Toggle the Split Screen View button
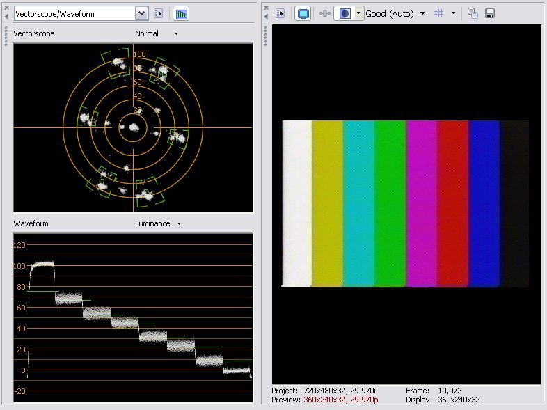 point(344,13)
